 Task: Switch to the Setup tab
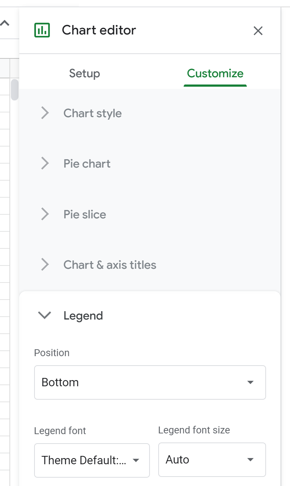pyautogui.click(x=85, y=74)
